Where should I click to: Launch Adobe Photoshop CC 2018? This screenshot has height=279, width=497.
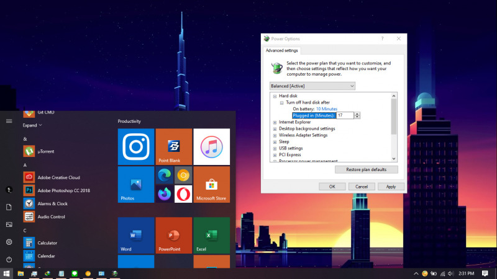[65, 190]
